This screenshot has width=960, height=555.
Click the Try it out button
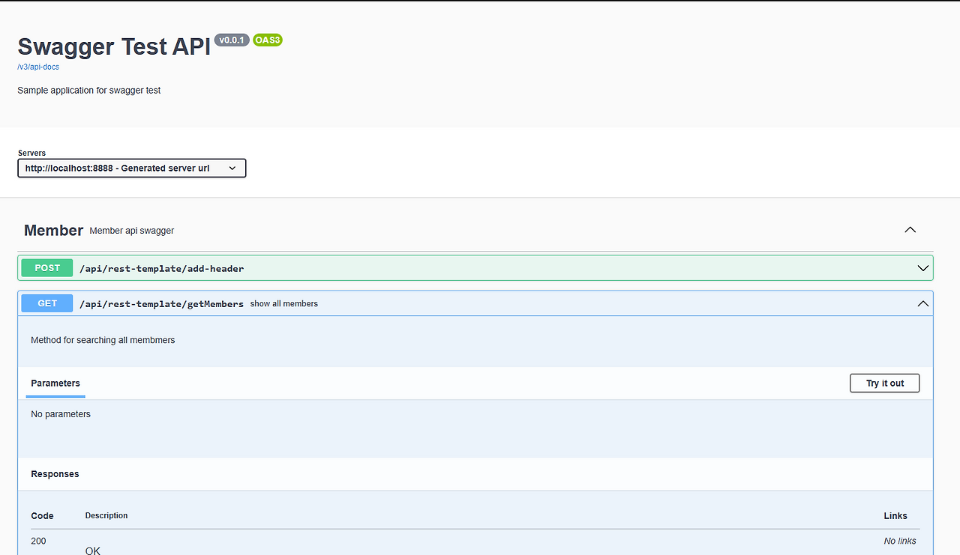tap(884, 383)
